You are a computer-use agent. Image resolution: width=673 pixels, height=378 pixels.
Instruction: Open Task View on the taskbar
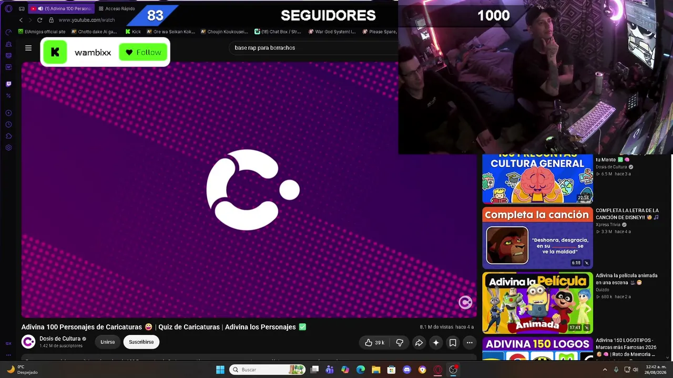point(314,370)
